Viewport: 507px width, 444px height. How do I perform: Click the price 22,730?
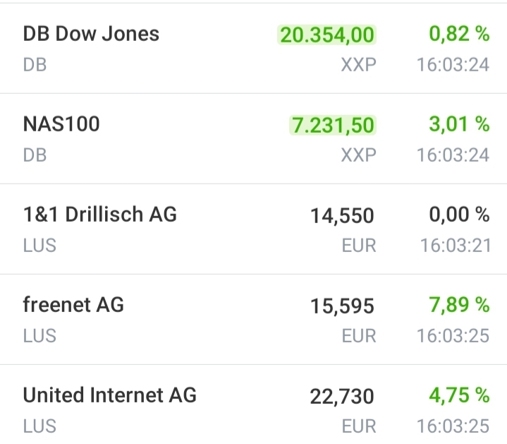pyautogui.click(x=342, y=396)
